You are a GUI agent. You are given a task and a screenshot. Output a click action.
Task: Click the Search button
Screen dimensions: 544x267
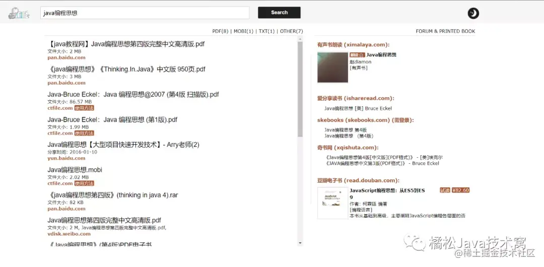click(x=279, y=13)
